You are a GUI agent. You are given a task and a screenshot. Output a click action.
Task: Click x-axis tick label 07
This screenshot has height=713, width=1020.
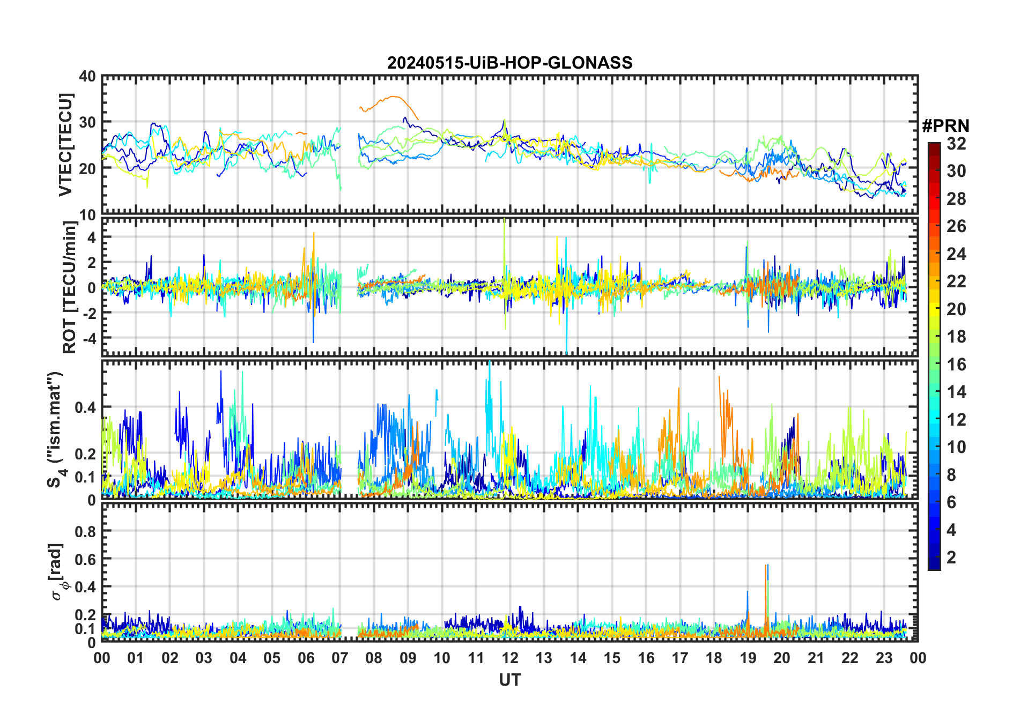[340, 658]
